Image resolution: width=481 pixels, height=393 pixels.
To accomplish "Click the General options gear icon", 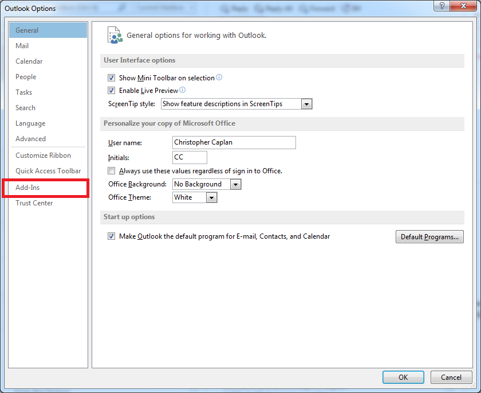I will 114,34.
